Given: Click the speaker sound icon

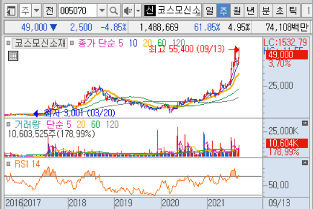Looking at the screenshot, I should tap(128, 10).
